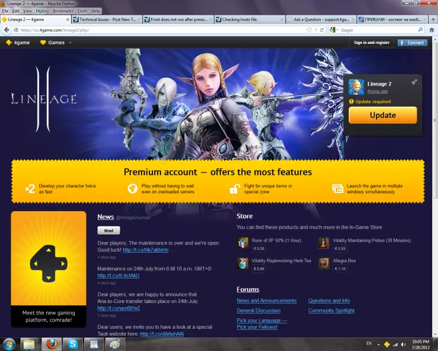Open Lineage 2 settings gear icon
The width and height of the screenshot is (438, 351).
(414, 82)
